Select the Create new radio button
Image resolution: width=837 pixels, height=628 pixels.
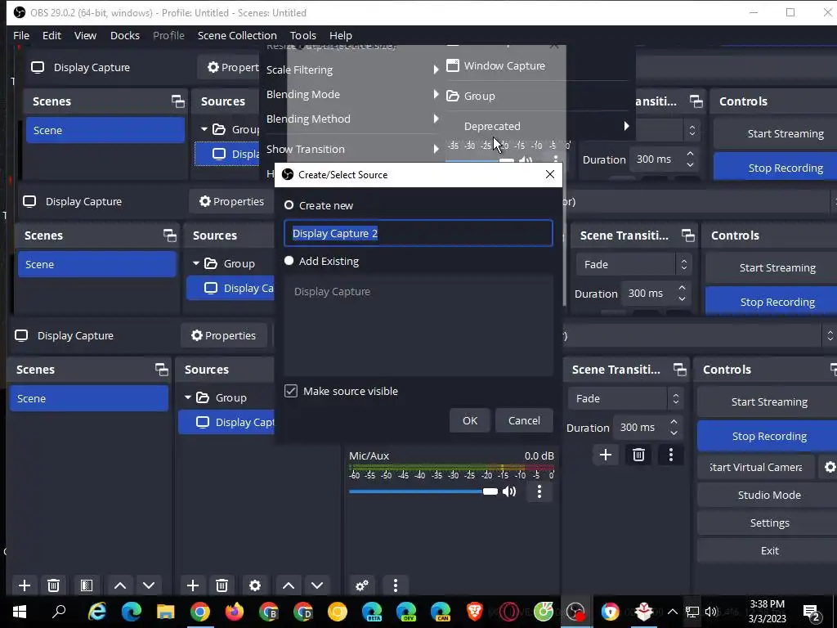point(289,205)
